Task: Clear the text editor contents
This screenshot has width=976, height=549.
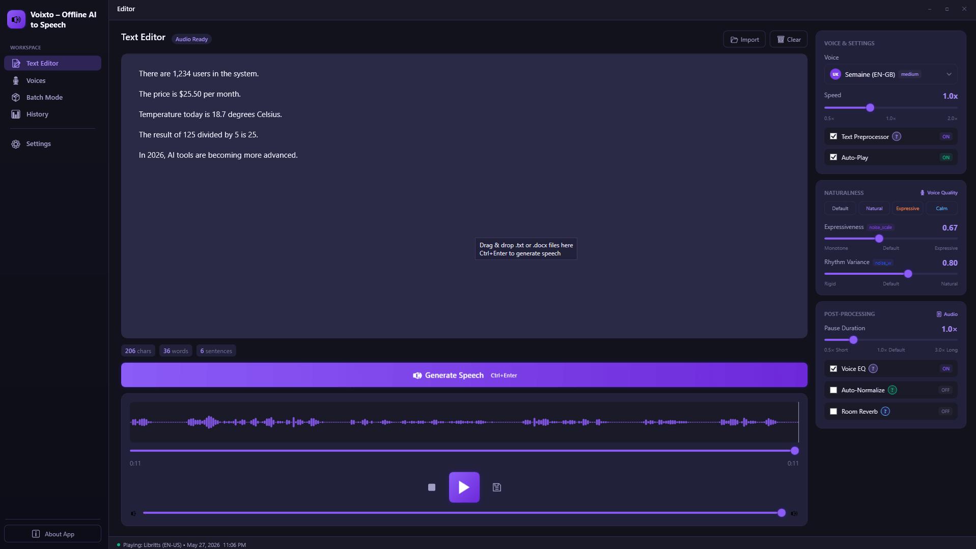Action: pyautogui.click(x=788, y=39)
